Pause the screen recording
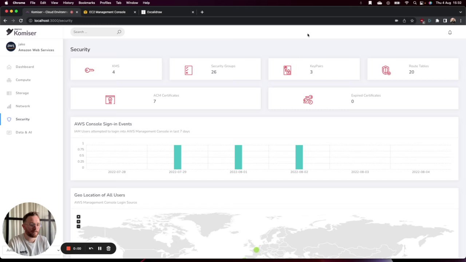Screen dimensions: 466x262 coord(100,249)
